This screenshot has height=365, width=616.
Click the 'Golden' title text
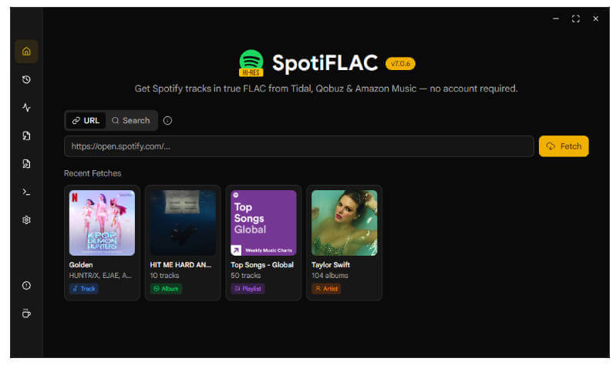pos(81,265)
